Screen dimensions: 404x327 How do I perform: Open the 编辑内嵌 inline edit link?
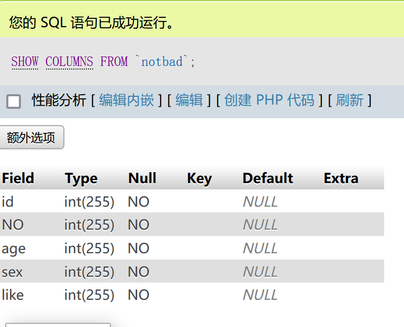[x=126, y=100]
